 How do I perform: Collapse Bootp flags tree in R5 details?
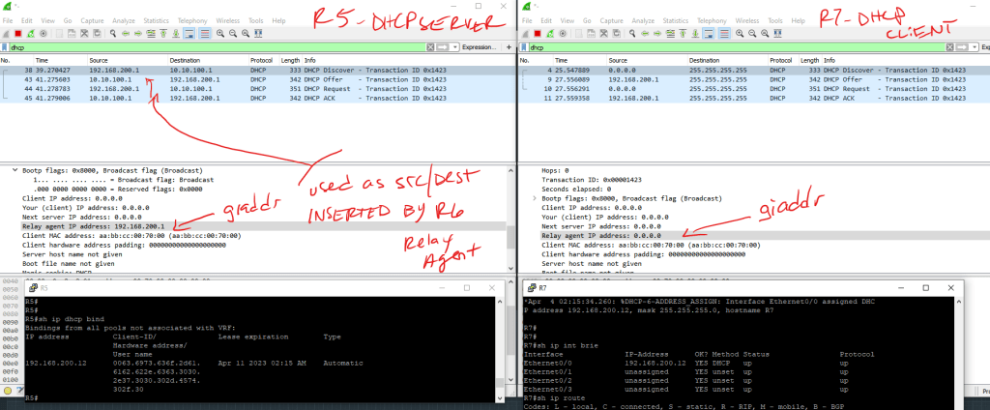click(15, 169)
